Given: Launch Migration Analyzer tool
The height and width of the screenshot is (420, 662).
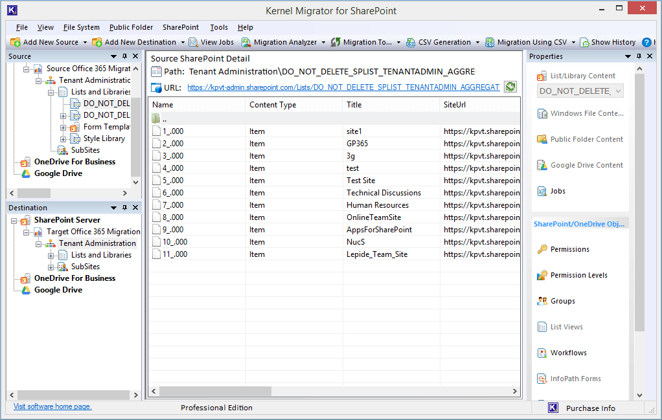Looking at the screenshot, I should pyautogui.click(x=279, y=42).
